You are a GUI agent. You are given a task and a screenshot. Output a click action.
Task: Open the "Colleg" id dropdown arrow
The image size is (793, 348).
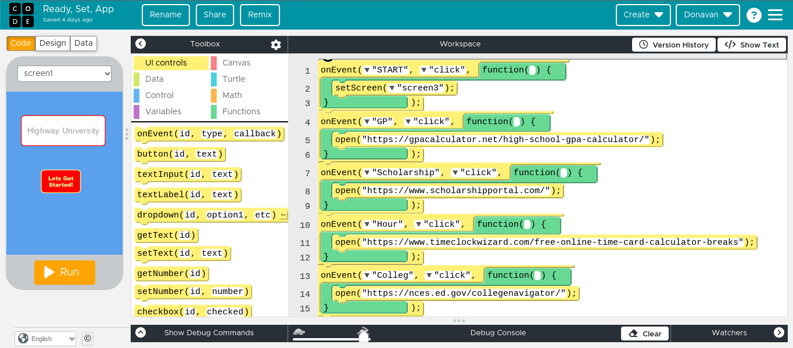(x=367, y=275)
